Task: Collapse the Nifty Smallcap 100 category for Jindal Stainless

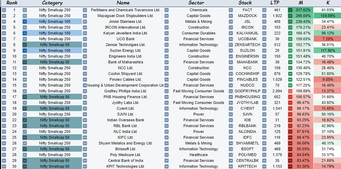Action: coord(25,22)
